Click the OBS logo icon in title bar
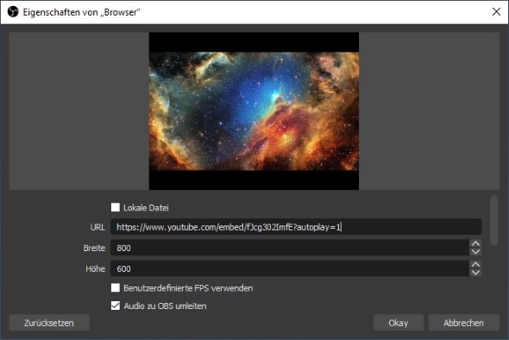 click(x=13, y=12)
